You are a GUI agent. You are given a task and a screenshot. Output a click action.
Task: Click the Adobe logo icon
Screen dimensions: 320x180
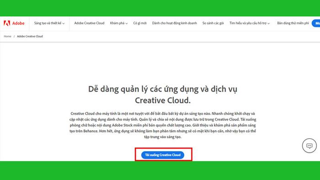point(7,23)
